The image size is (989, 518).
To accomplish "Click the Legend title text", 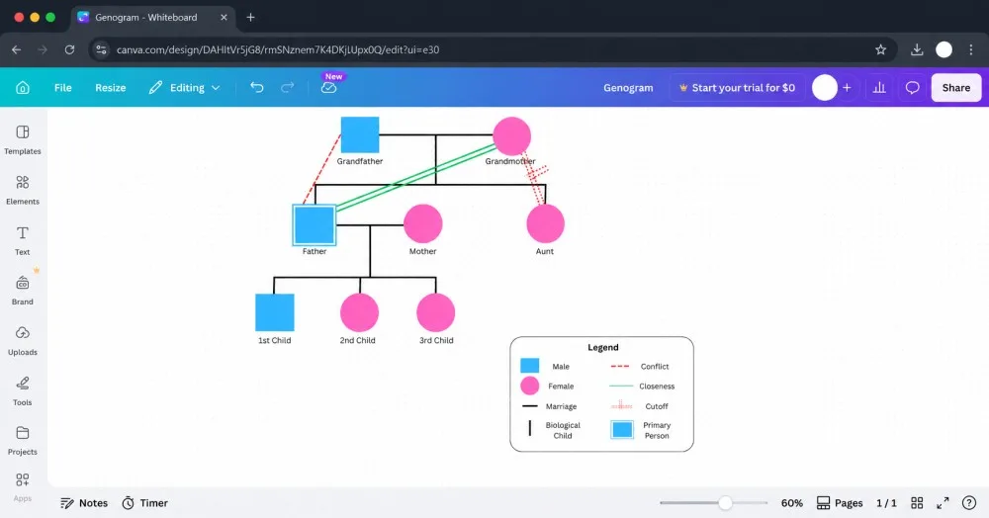I will click(603, 347).
